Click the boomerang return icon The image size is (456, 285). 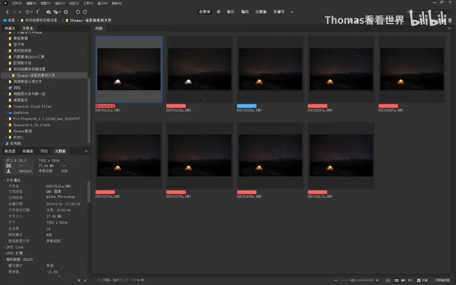(x=38, y=12)
